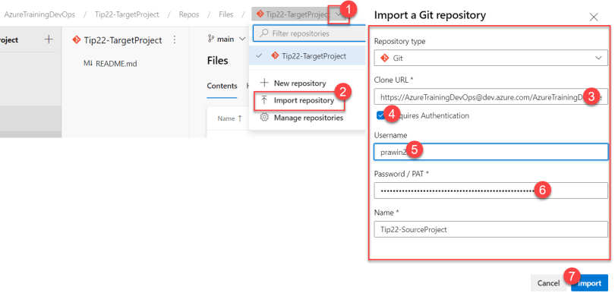Select Tip22-TargetProject in the repository list
Viewport: 615px width, 296px height.
[x=307, y=56]
